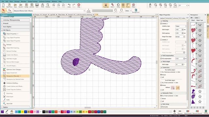
Task: Click the Zoom Out icon
Action: tap(166, 6)
